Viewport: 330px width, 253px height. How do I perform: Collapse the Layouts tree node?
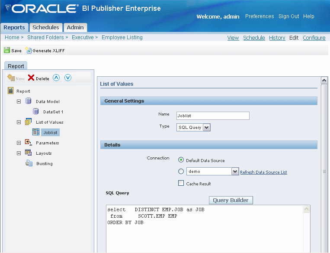(x=19, y=153)
